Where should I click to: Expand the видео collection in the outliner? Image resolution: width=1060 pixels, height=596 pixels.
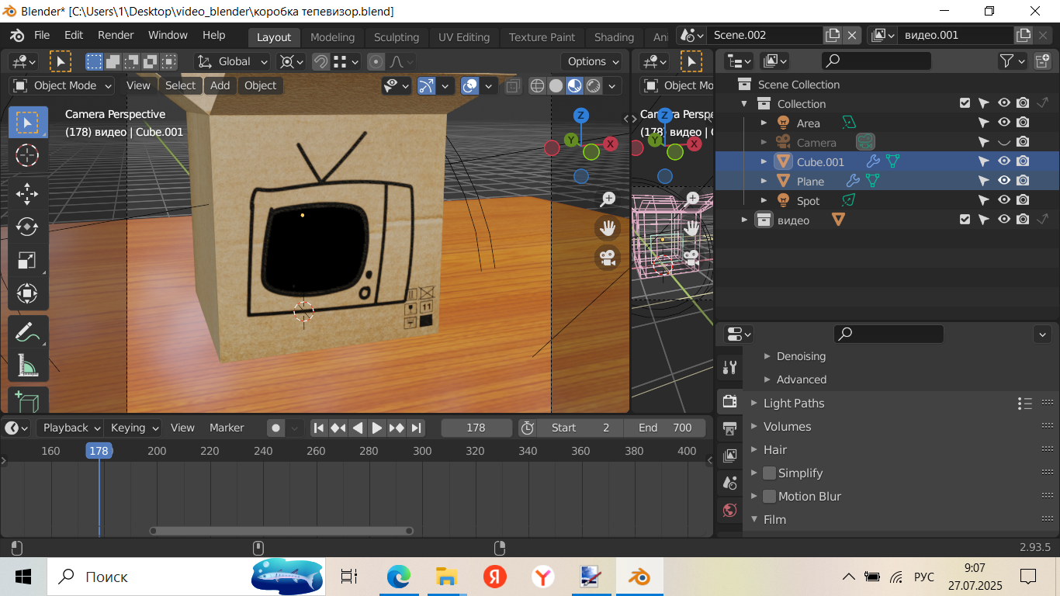pyautogui.click(x=744, y=220)
